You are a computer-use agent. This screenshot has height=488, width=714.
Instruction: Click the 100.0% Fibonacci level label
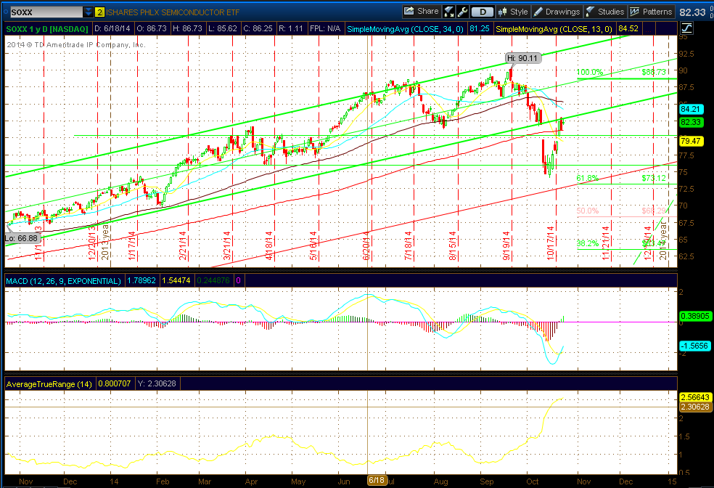click(x=590, y=73)
